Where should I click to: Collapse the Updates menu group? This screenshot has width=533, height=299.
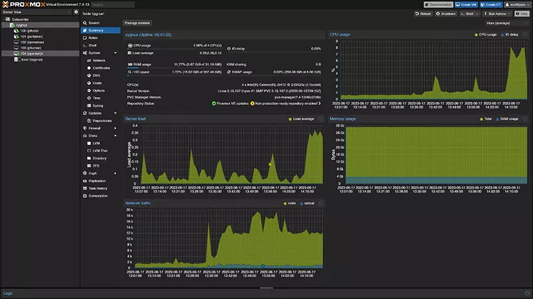point(115,113)
